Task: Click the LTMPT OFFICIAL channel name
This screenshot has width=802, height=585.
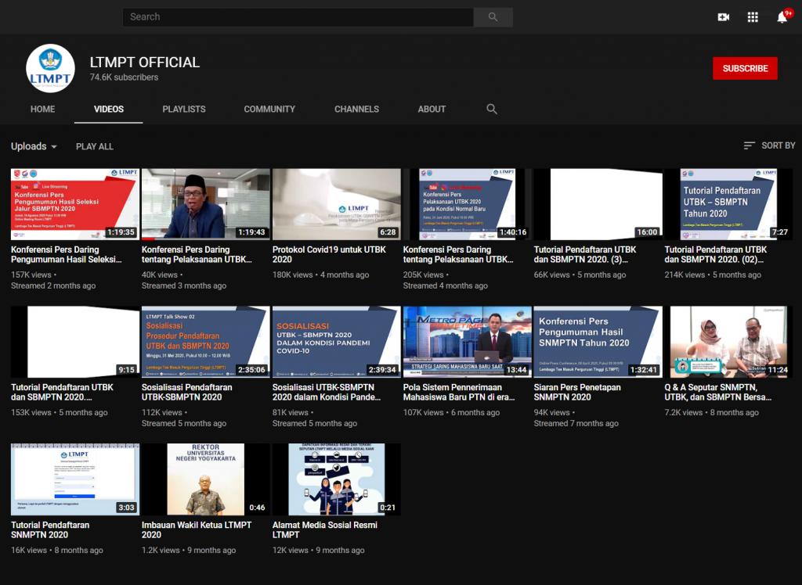Action: pyautogui.click(x=145, y=63)
